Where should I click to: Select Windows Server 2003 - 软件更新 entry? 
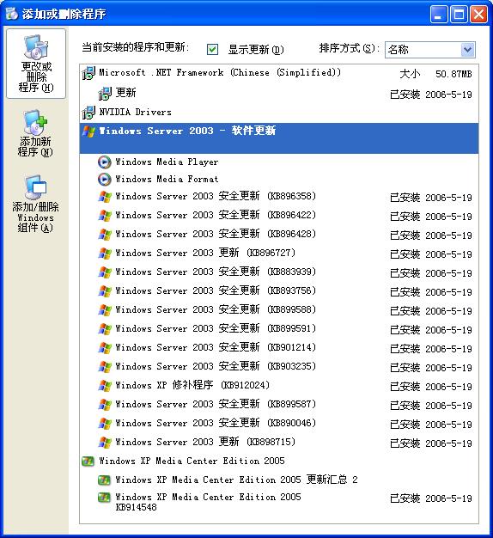click(x=279, y=138)
